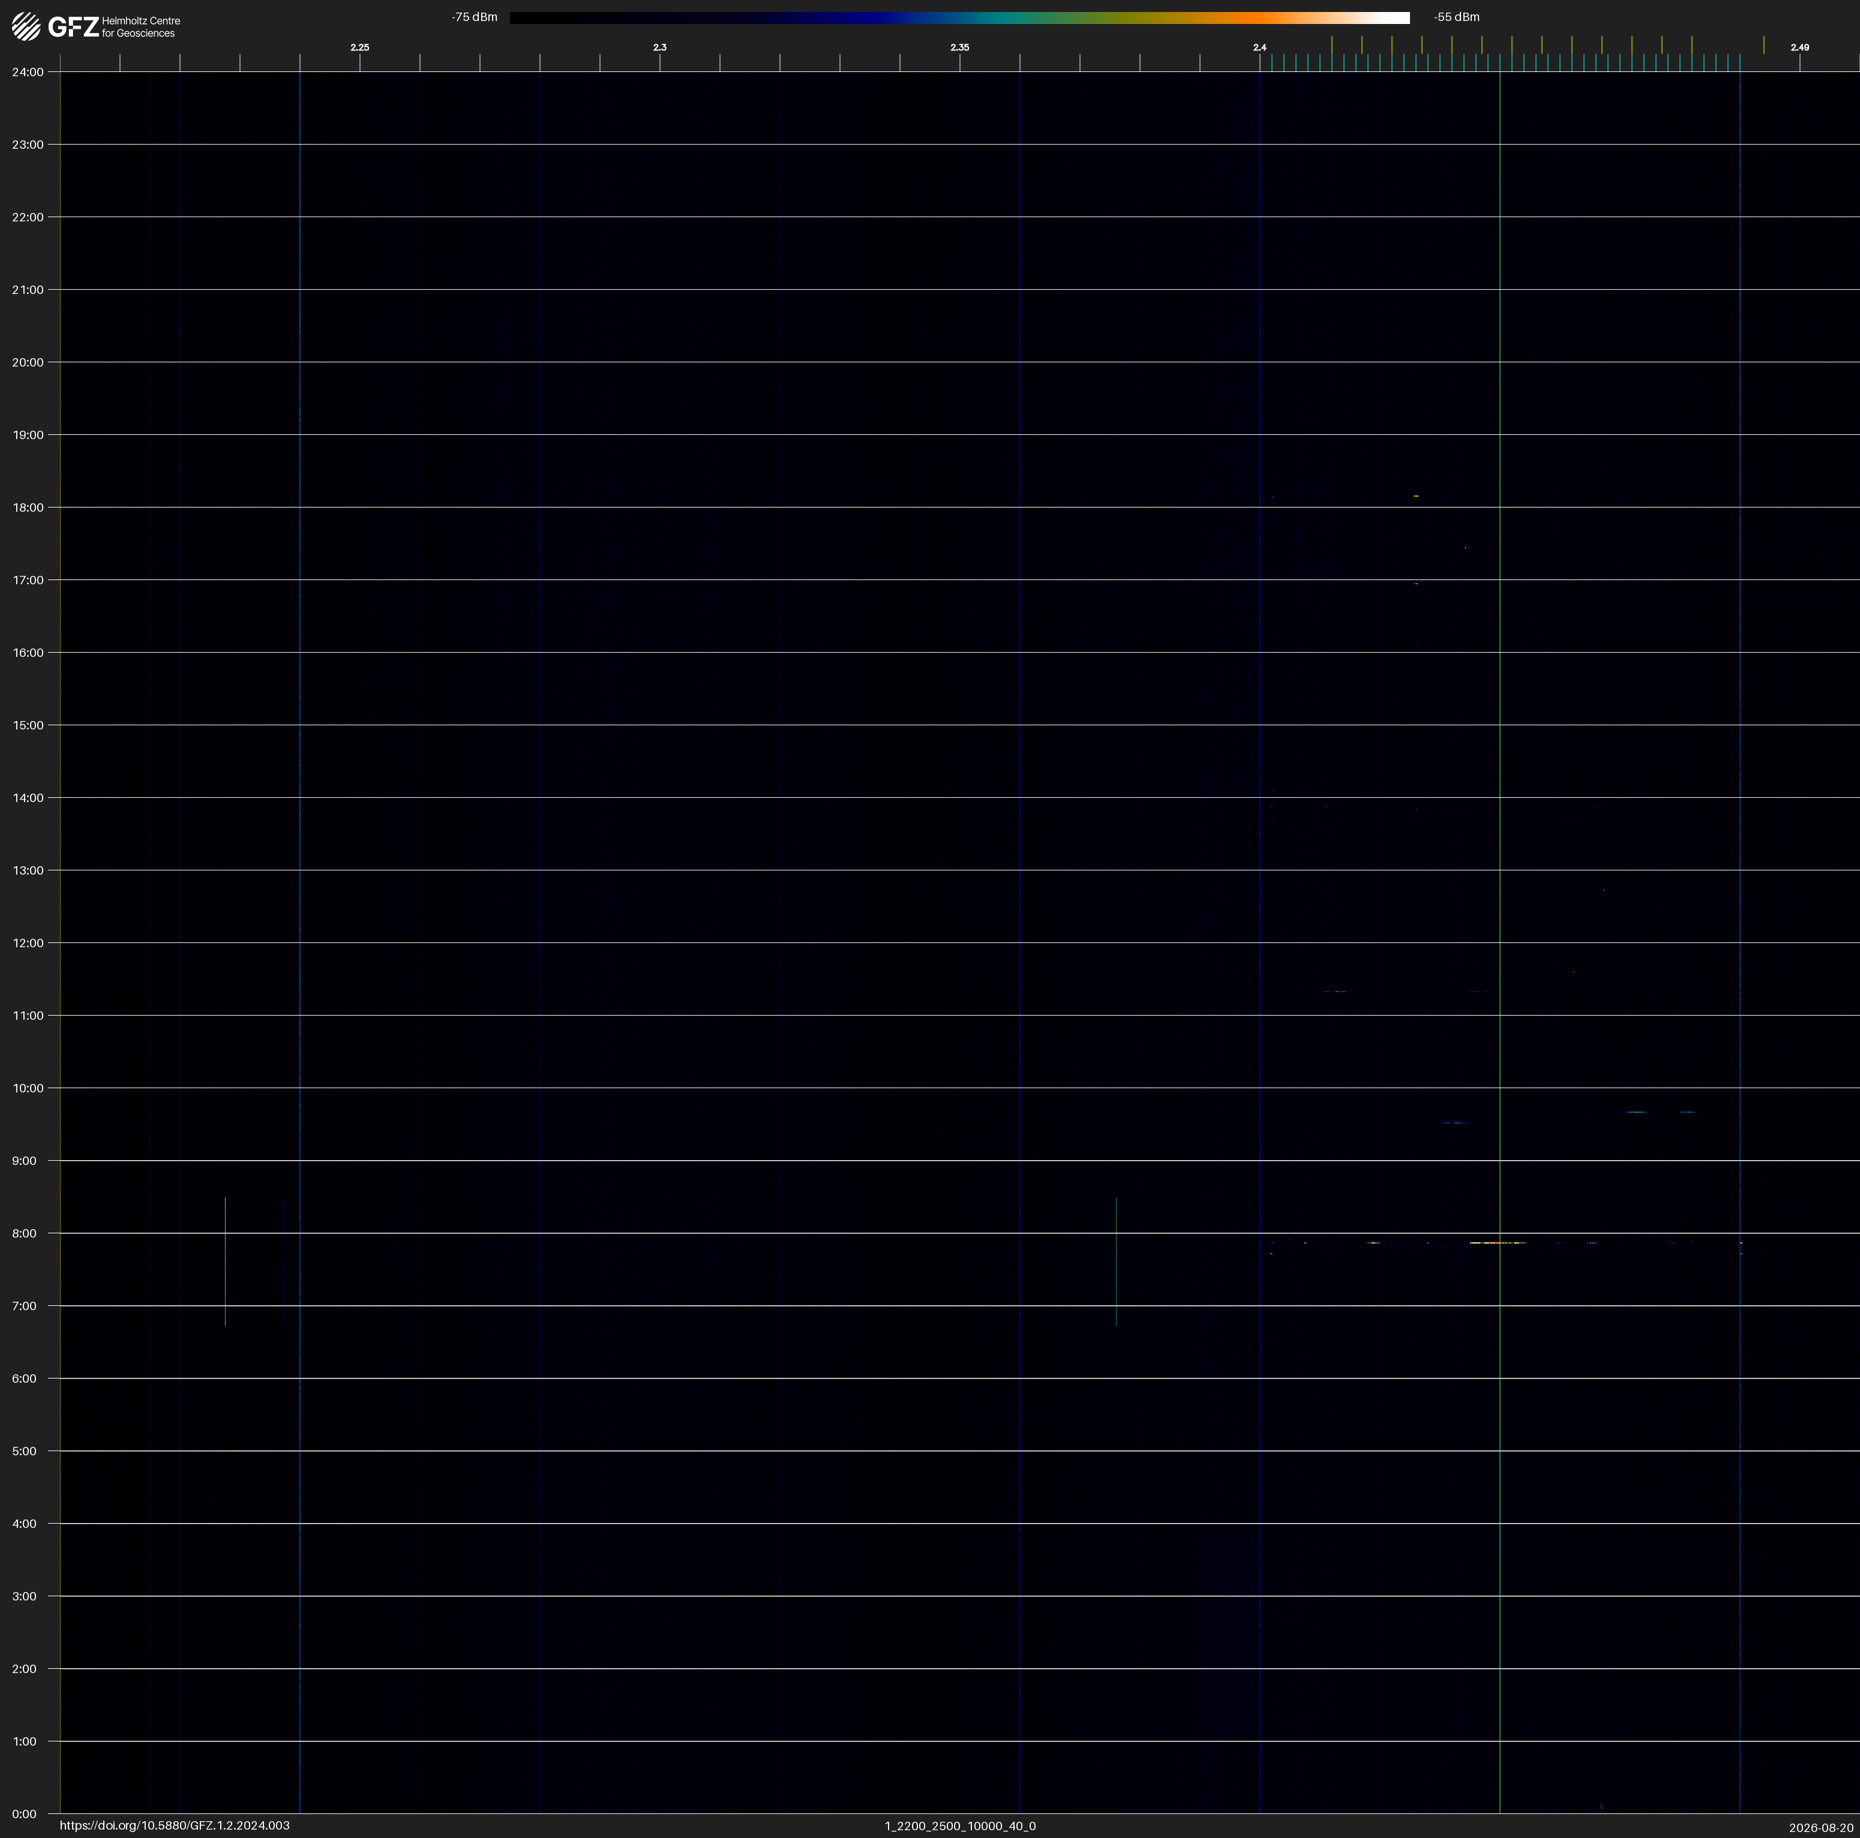1860x1838 pixels.
Task: Select the 21:00 time label
Action: pyautogui.click(x=28, y=290)
